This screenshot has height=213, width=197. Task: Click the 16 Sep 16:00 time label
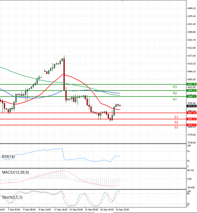point(107,210)
